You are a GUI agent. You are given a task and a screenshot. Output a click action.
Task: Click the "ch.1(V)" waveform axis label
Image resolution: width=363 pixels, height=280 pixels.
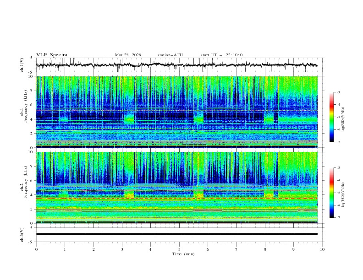[22, 65]
